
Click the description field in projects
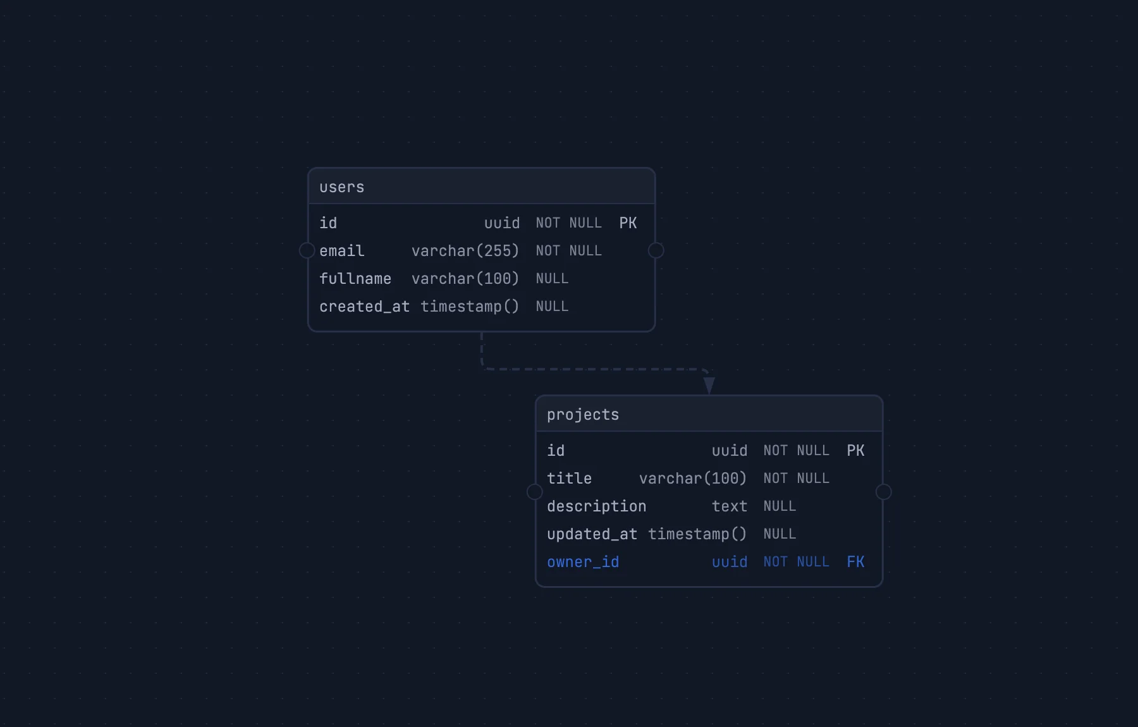click(596, 506)
